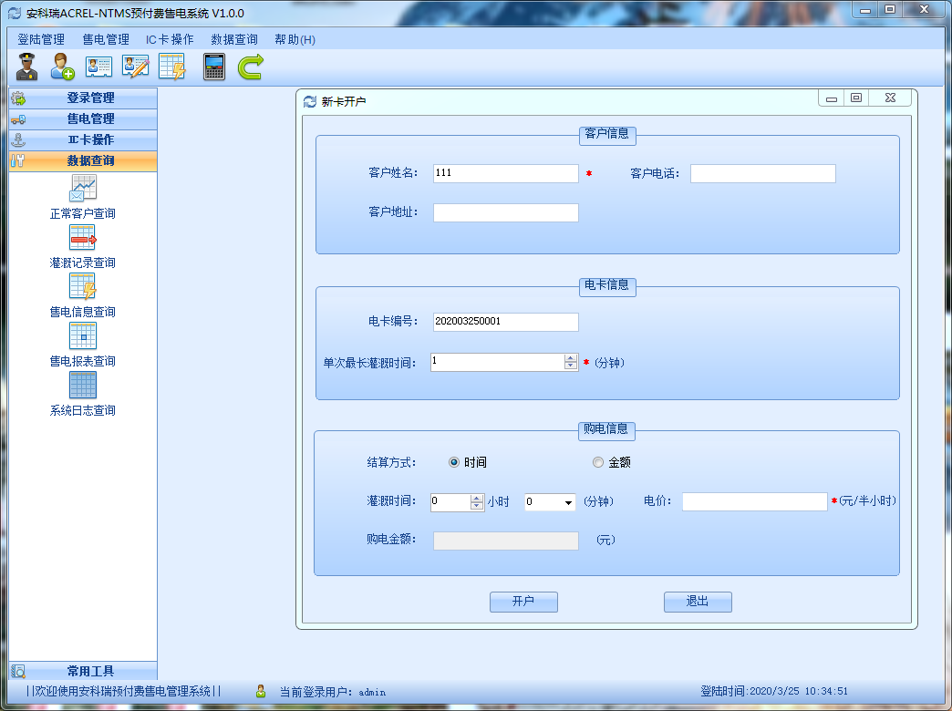The width and height of the screenshot is (952, 711).
Task: Click the 开户 button
Action: click(x=523, y=602)
